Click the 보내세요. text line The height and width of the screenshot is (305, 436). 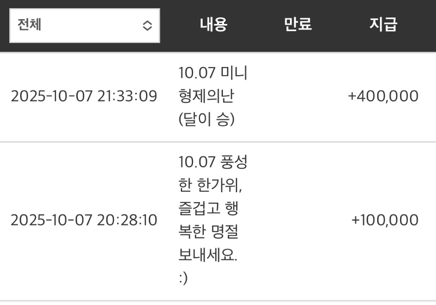tap(208, 255)
